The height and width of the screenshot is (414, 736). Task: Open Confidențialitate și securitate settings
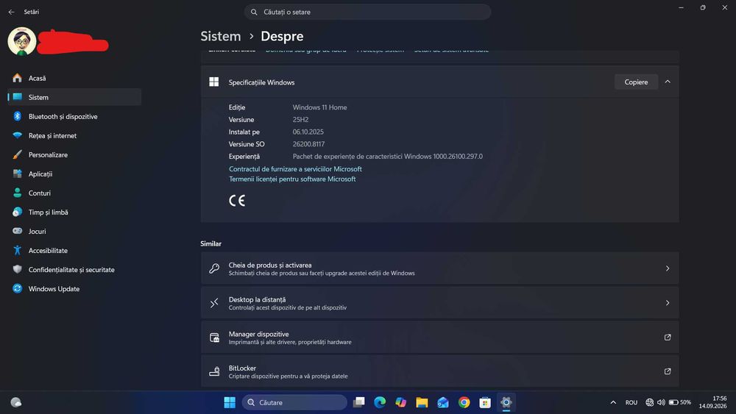(x=74, y=270)
